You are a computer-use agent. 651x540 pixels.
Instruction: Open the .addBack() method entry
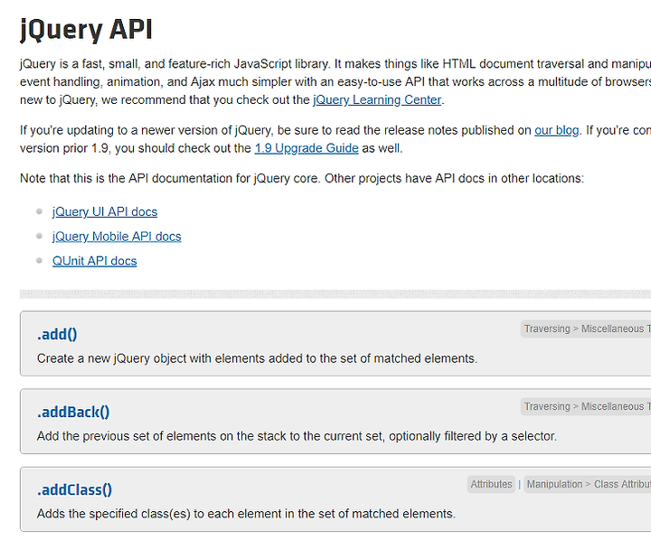pos(73,413)
